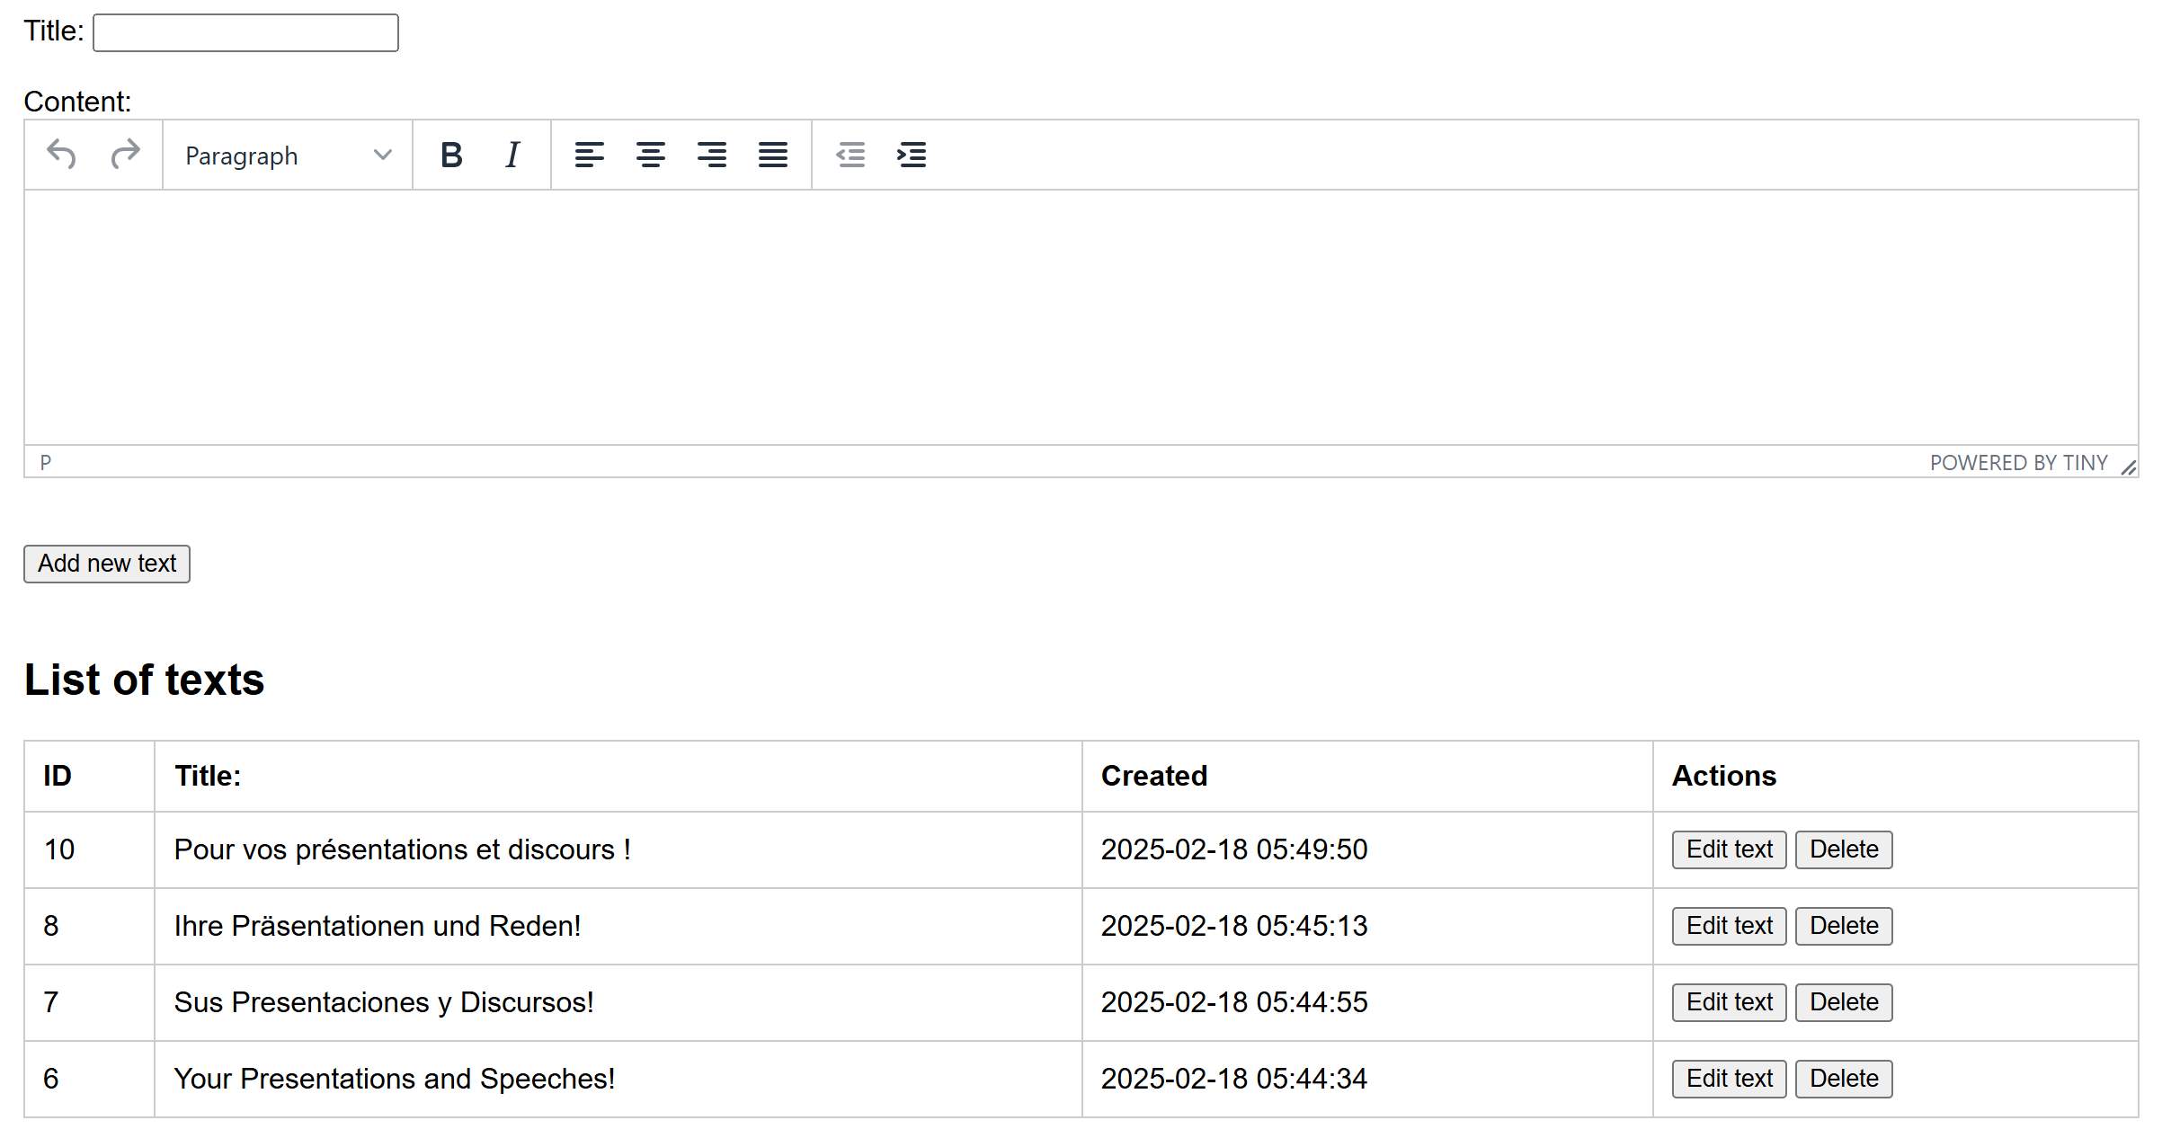Focus the Title input field
2171x1147 pixels.
(245, 33)
